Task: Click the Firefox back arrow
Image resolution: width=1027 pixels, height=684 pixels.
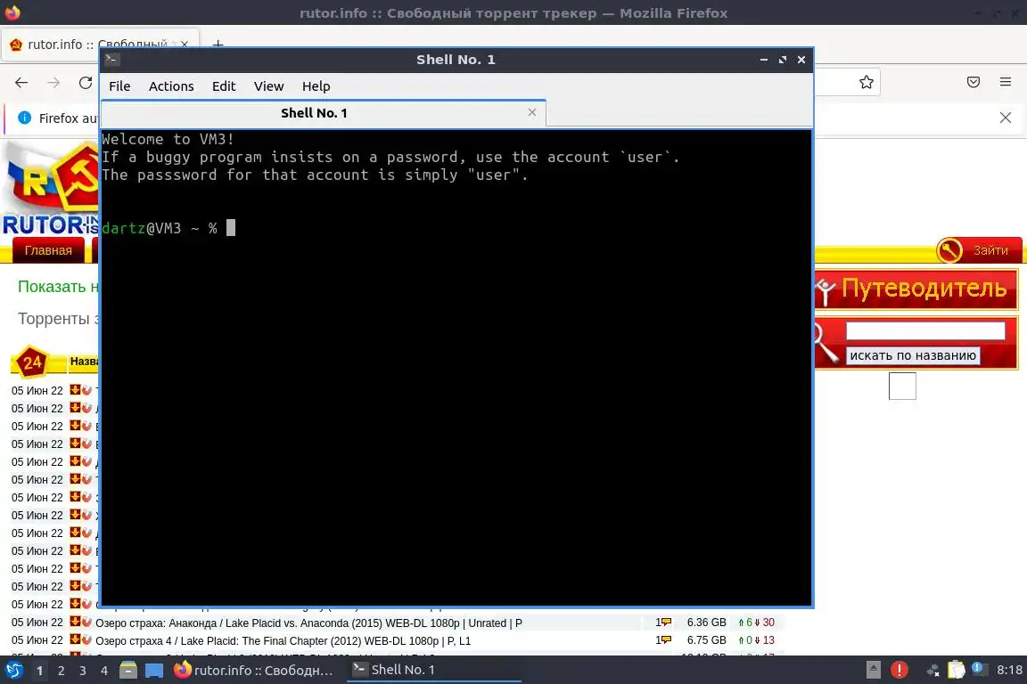Action: [x=21, y=83]
